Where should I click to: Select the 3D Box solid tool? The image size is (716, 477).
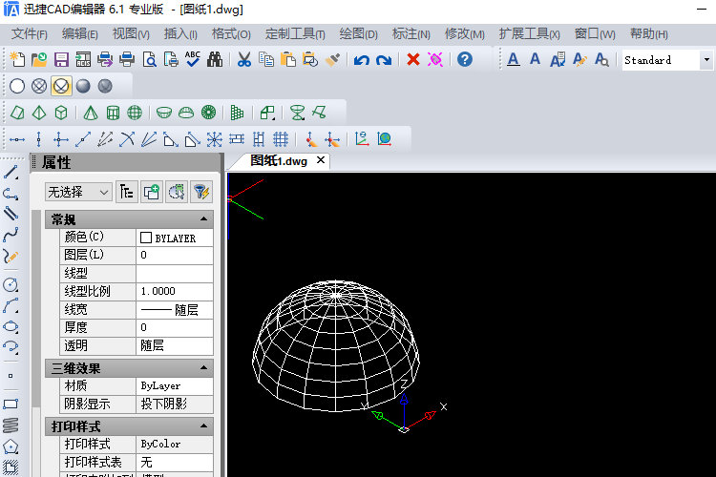click(61, 113)
